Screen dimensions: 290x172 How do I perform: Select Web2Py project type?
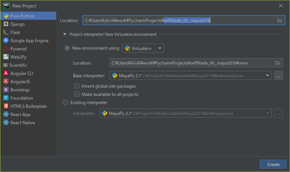(x=28, y=57)
